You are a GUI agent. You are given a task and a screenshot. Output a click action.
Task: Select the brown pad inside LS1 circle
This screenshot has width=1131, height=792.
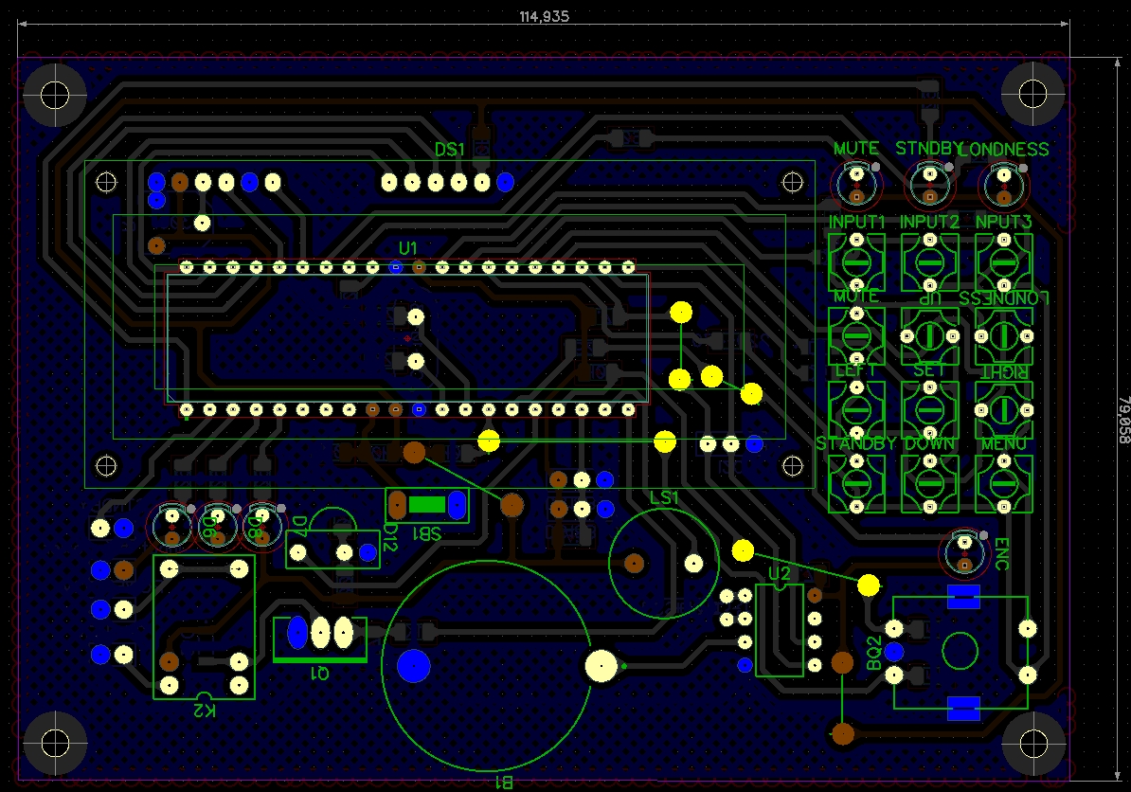click(x=634, y=564)
